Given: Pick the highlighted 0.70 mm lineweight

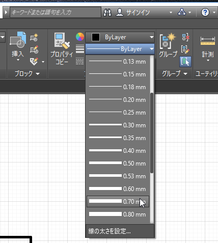Looking at the screenshot, I should [x=118, y=202].
